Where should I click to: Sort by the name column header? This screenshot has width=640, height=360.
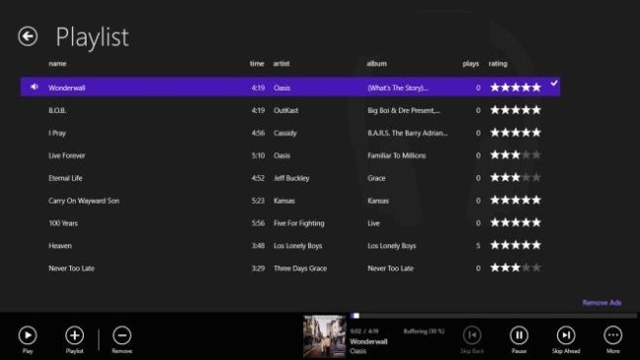click(x=57, y=64)
